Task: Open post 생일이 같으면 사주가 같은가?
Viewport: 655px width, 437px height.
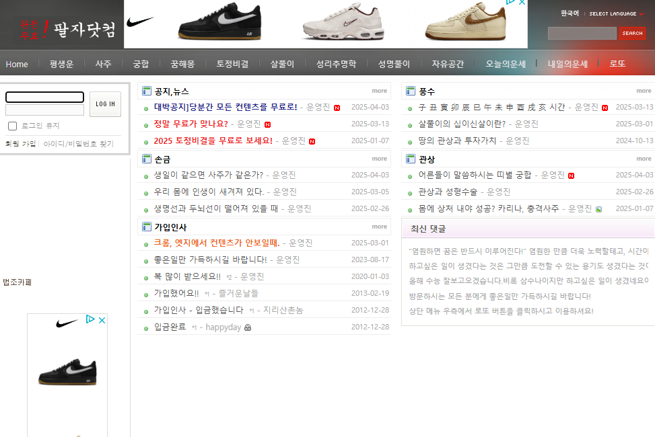Action: pyautogui.click(x=209, y=175)
